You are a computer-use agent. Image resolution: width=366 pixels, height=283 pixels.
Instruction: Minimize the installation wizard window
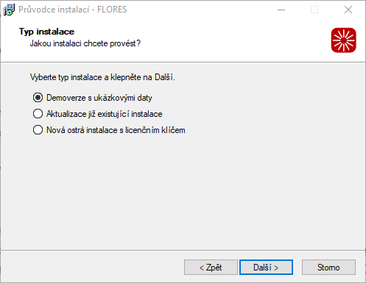click(x=281, y=10)
